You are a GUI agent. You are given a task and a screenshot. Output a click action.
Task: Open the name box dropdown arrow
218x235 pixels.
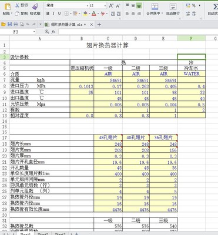[34, 32]
